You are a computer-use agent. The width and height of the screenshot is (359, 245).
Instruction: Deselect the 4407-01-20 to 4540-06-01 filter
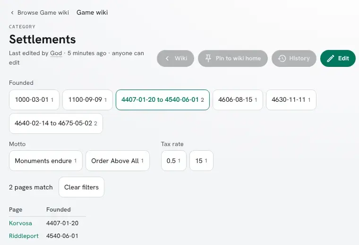(162, 100)
